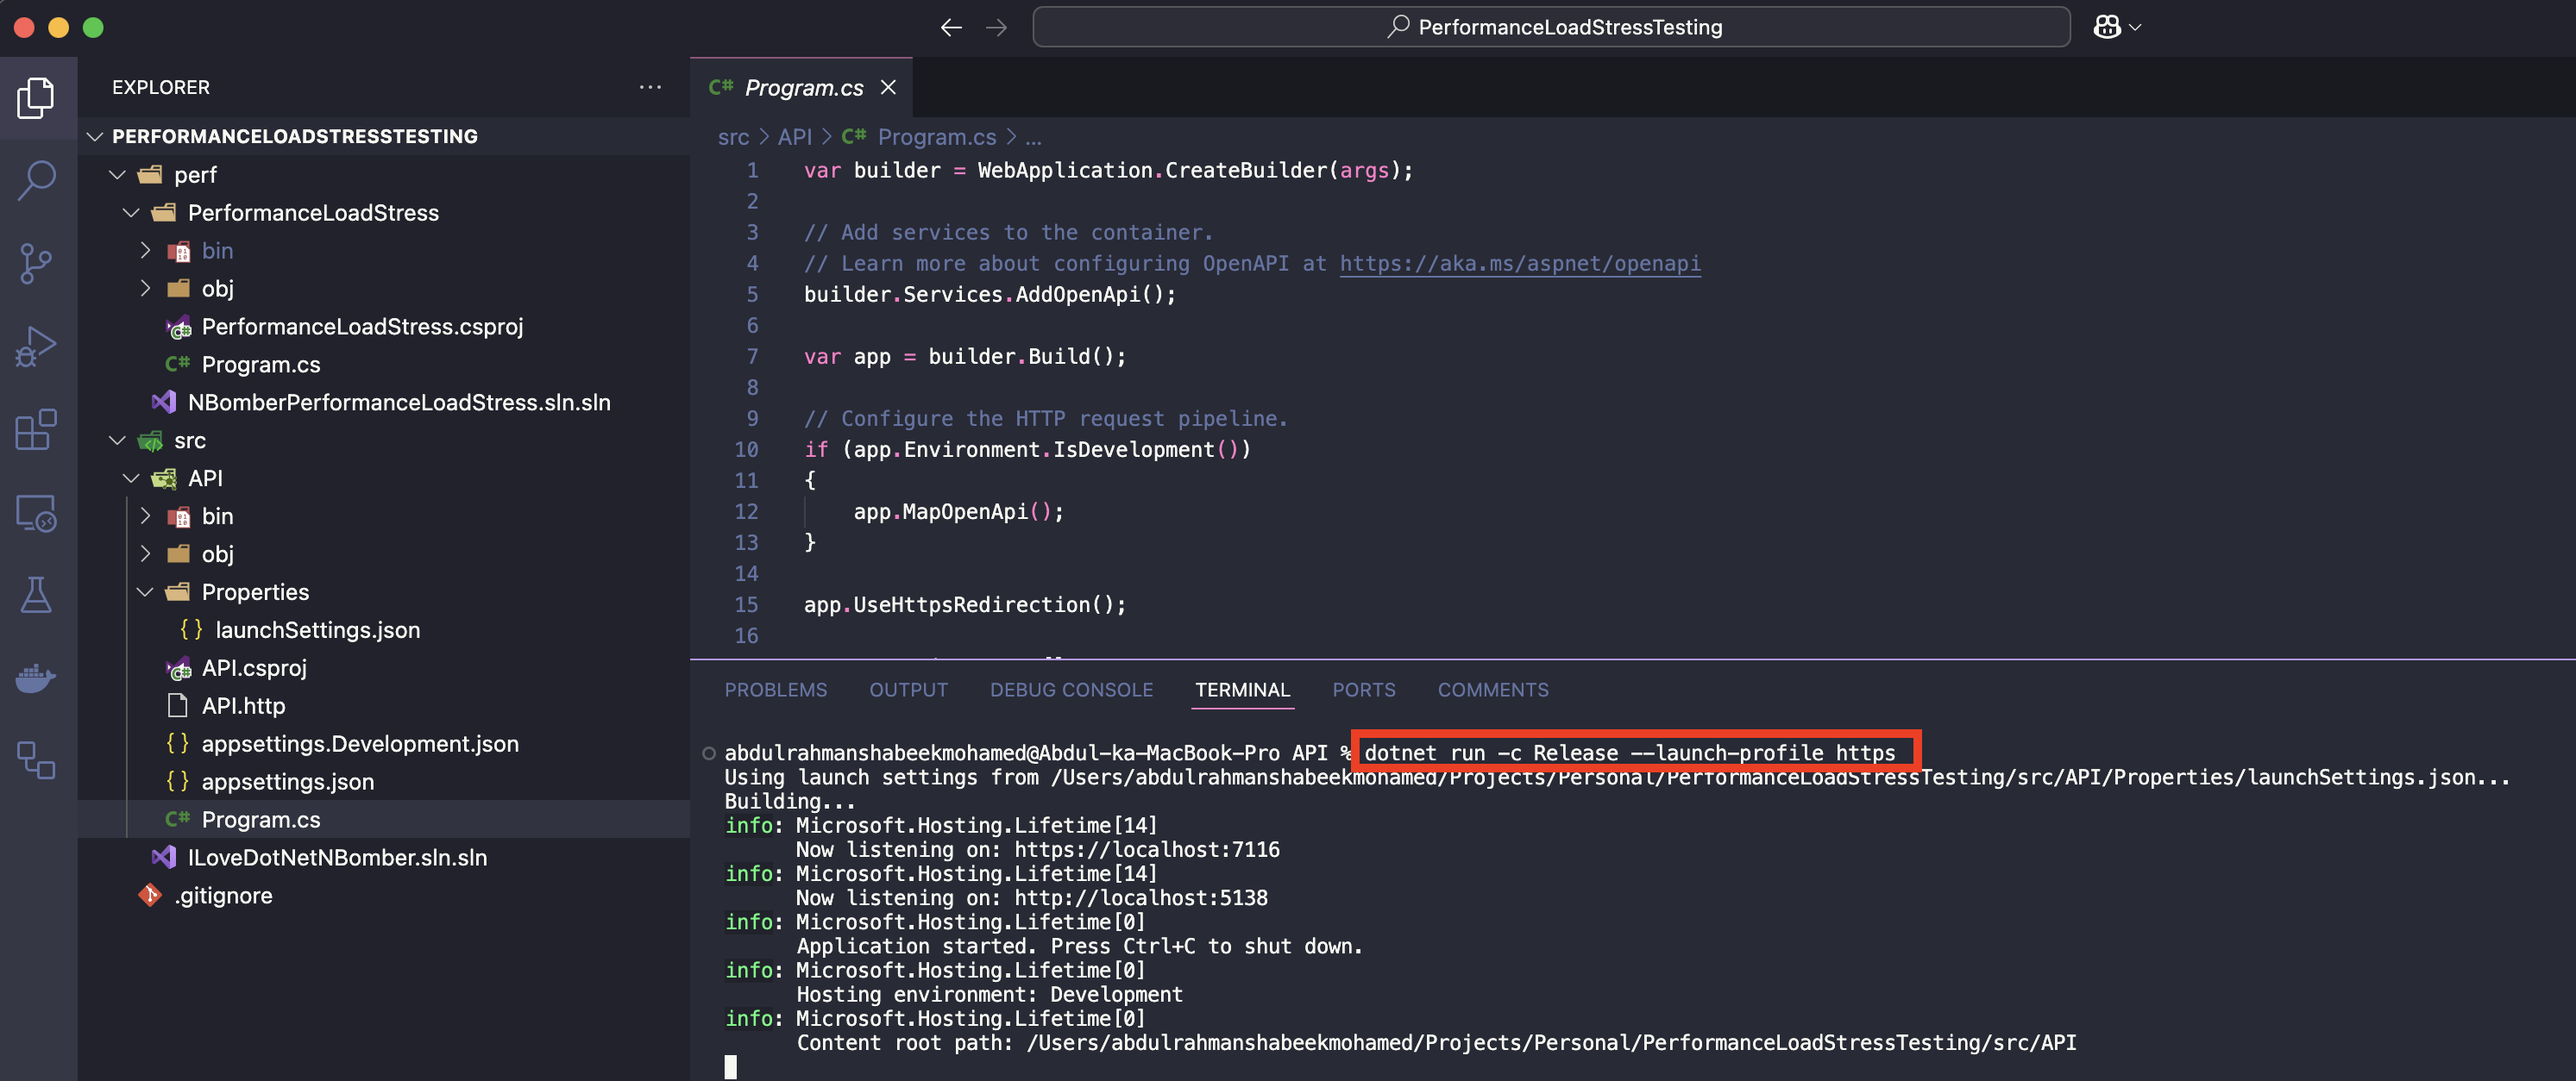Select the TERMINAL panel tab
The width and height of the screenshot is (2576, 1081).
(x=1242, y=690)
